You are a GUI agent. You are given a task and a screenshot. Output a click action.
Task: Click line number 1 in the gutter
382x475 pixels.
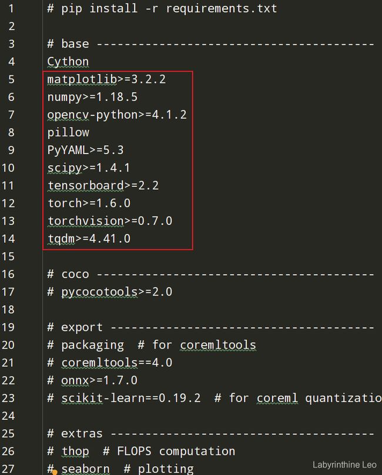pyautogui.click(x=11, y=8)
